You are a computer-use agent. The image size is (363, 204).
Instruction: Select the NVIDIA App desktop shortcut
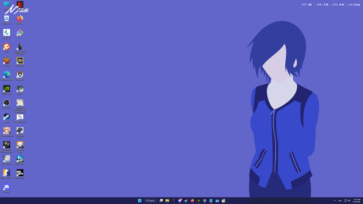7,90
